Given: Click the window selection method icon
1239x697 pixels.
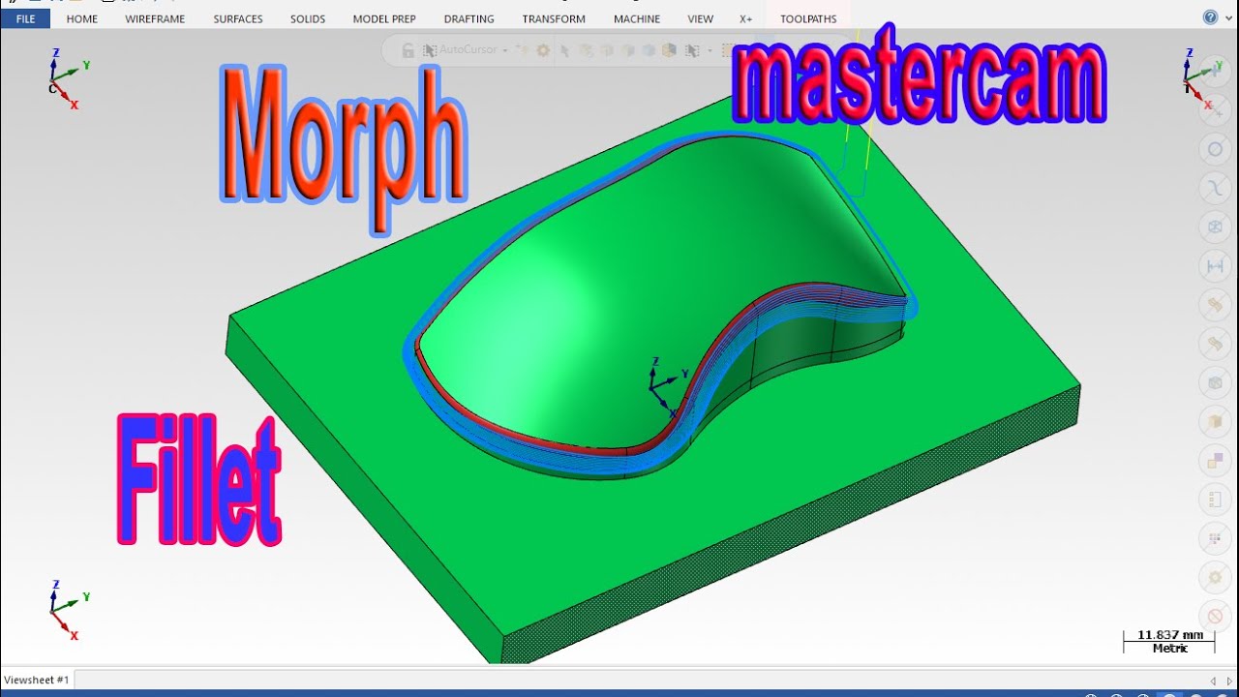Looking at the screenshot, I should (x=693, y=49).
